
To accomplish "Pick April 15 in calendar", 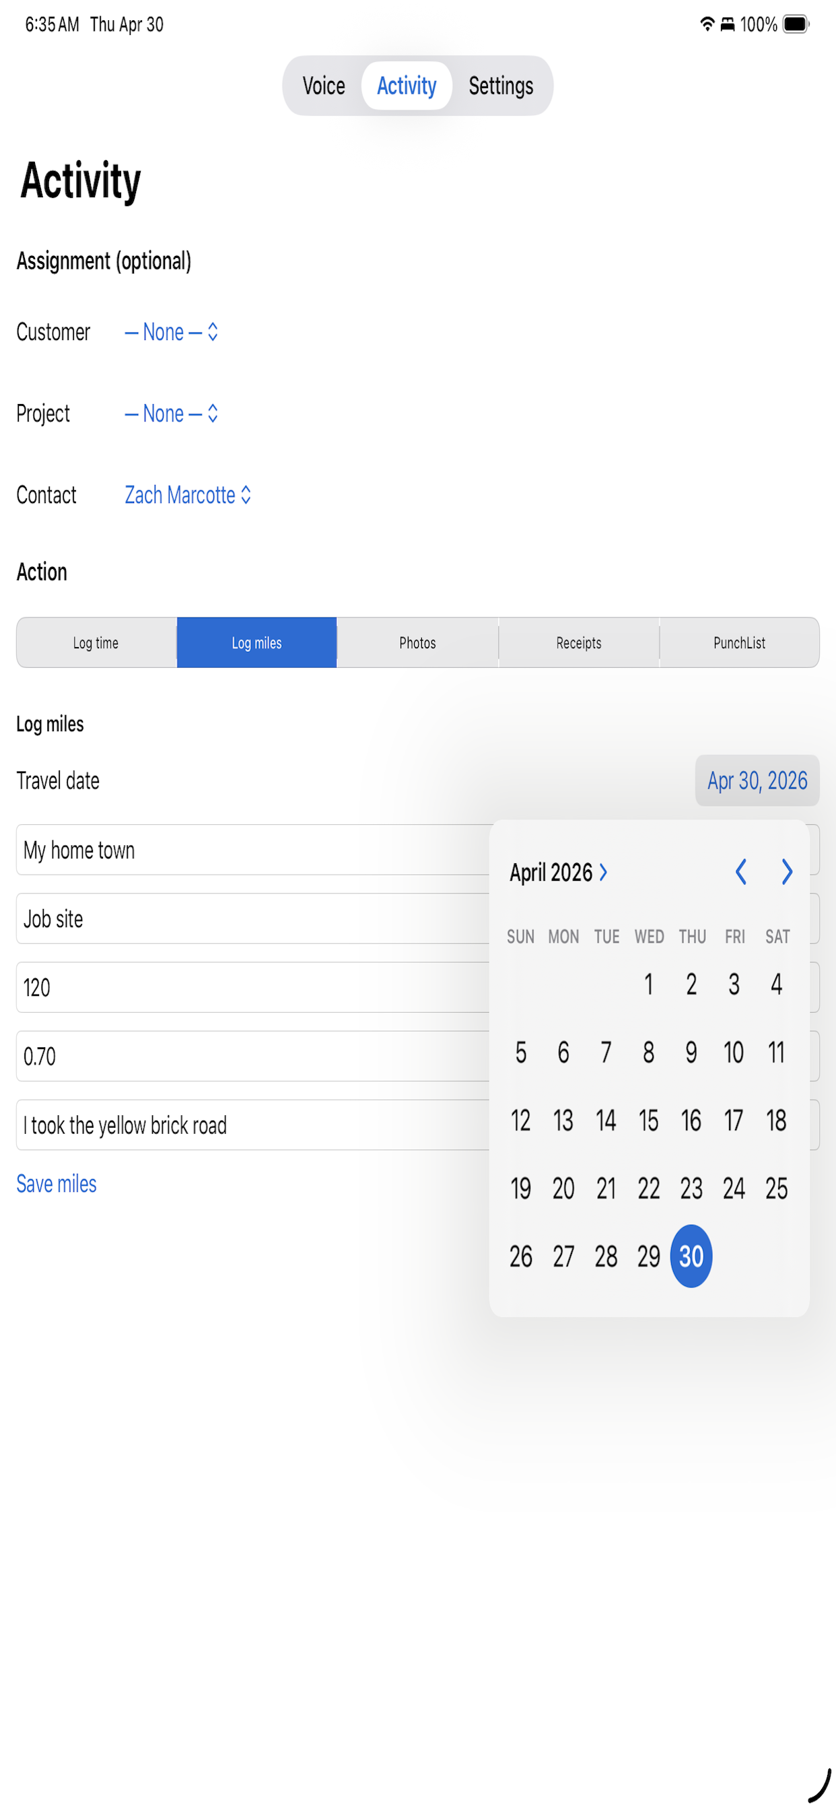I will pyautogui.click(x=648, y=1120).
